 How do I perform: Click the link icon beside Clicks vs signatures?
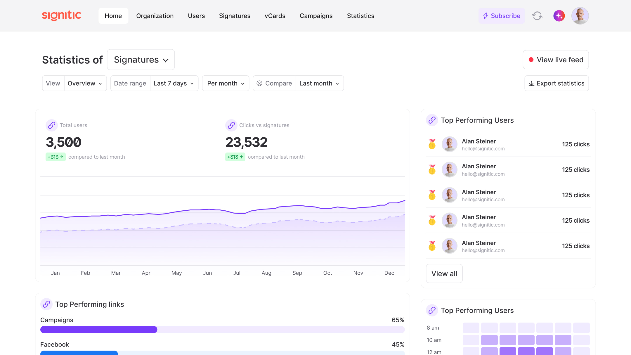[x=231, y=125]
